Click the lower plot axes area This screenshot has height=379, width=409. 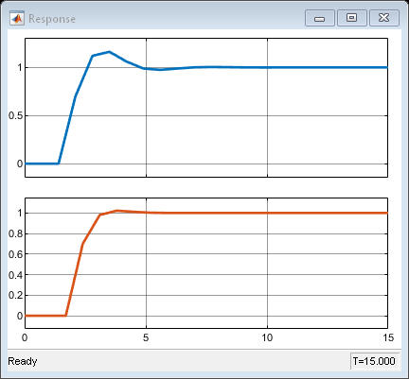(x=206, y=263)
